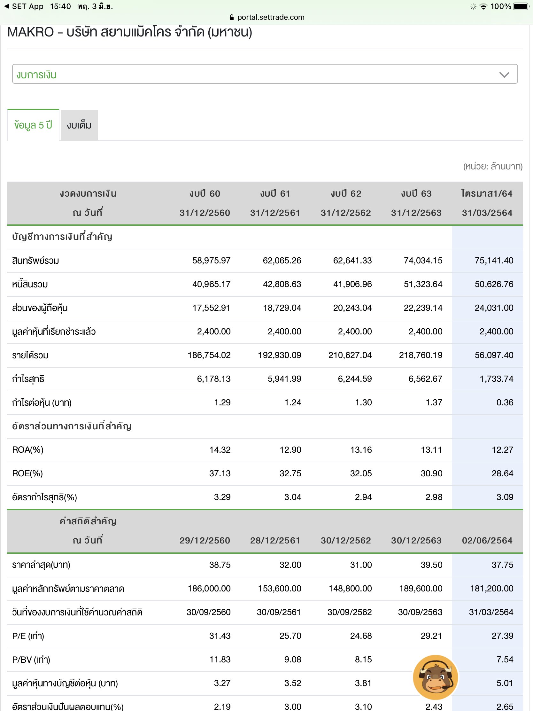
Task: Switch to the งบเต็ม tab
Action: click(79, 125)
